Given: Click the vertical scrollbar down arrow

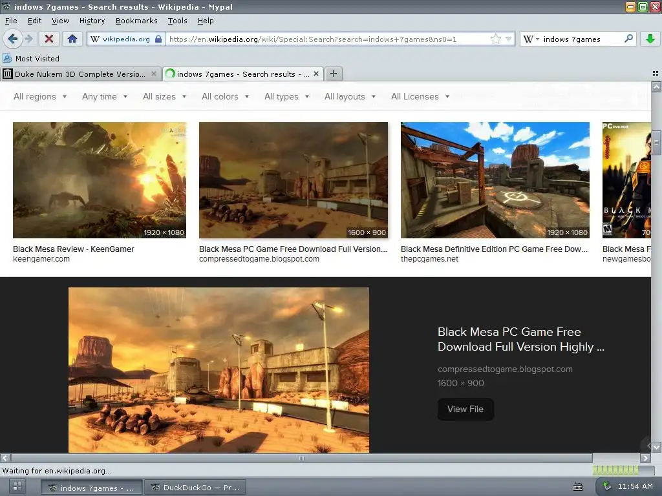Looking at the screenshot, I should click(656, 447).
